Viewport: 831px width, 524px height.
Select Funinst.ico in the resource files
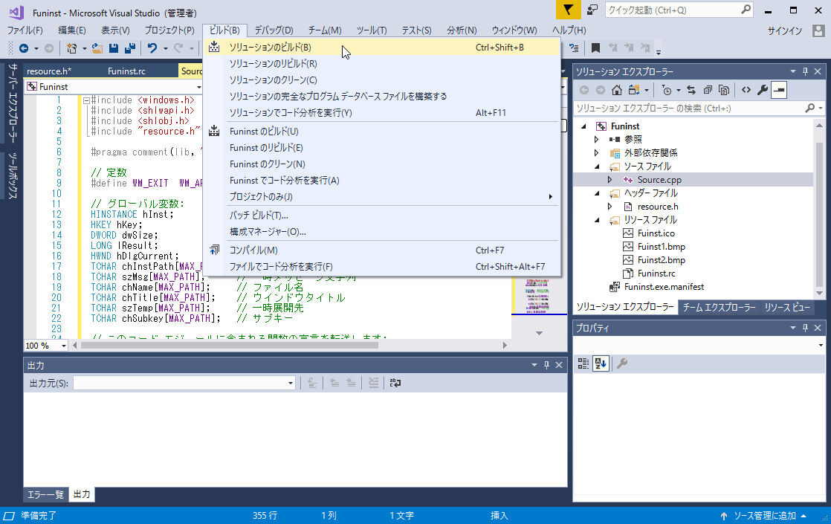[656, 233]
